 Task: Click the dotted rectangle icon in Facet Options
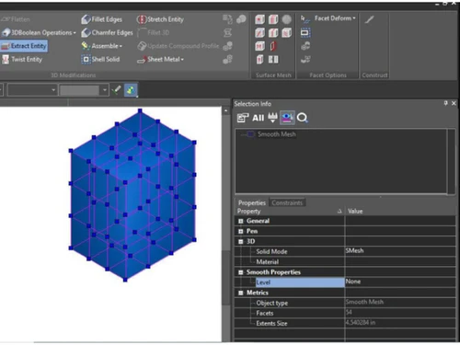click(x=305, y=32)
